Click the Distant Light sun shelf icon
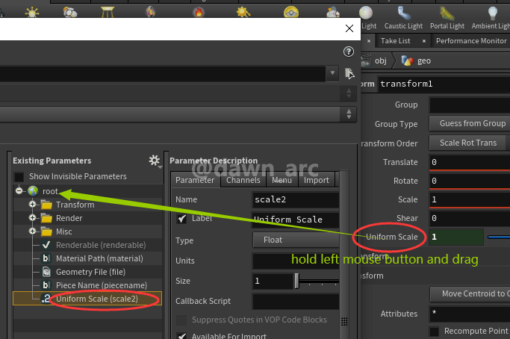The width and height of the screenshot is (510, 339). (x=243, y=12)
